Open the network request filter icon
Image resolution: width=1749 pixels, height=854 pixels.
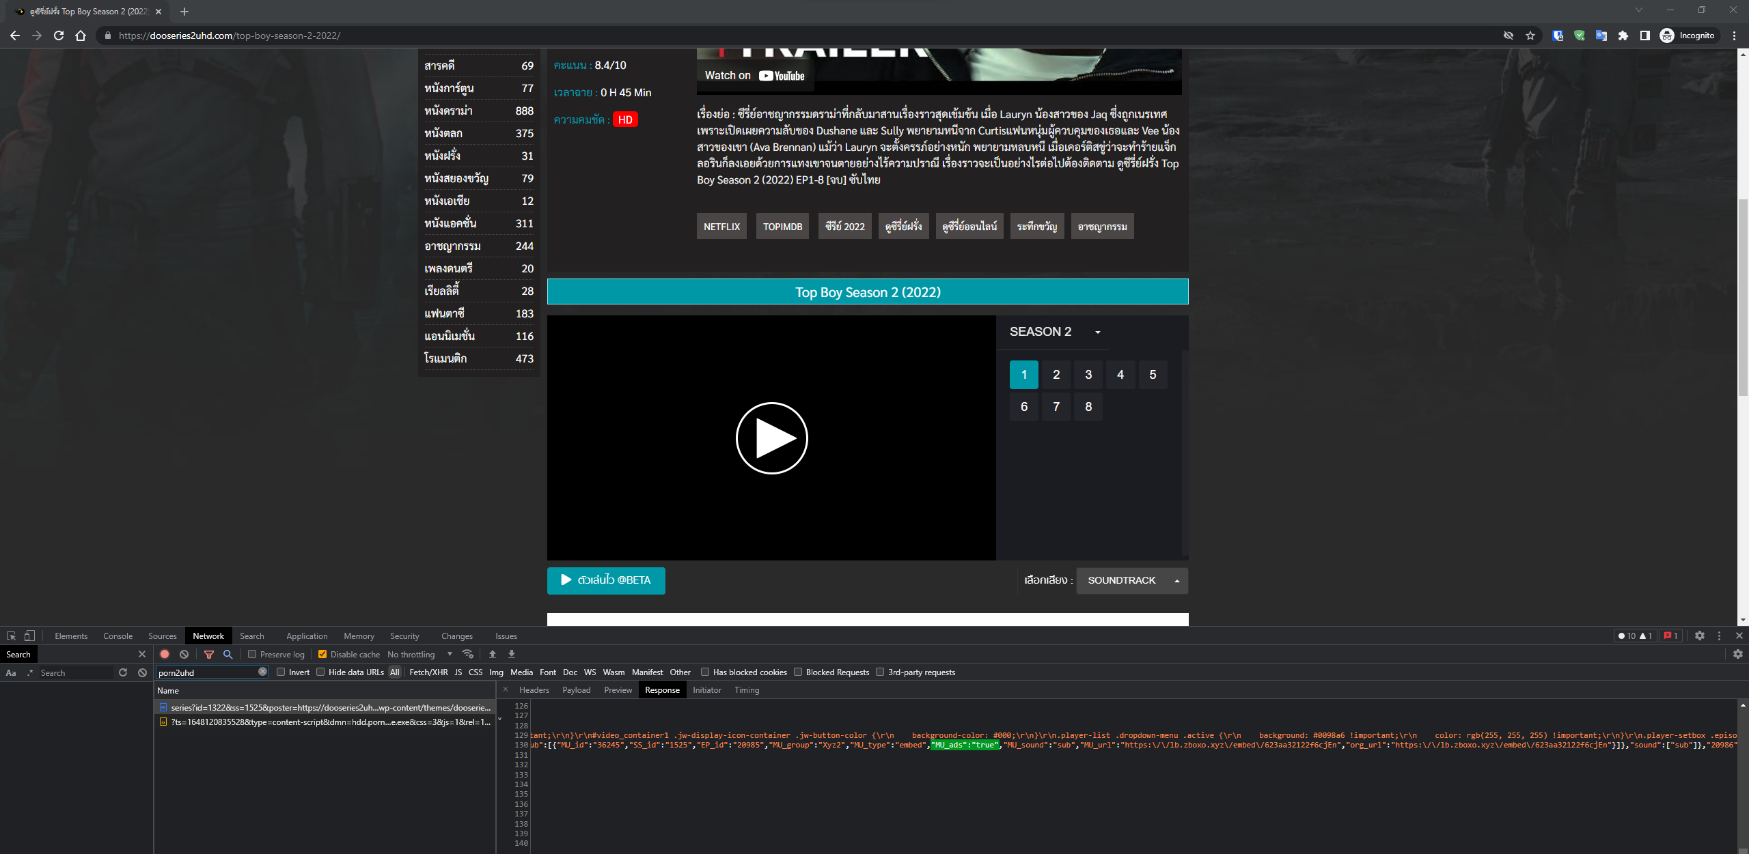[x=208, y=654]
